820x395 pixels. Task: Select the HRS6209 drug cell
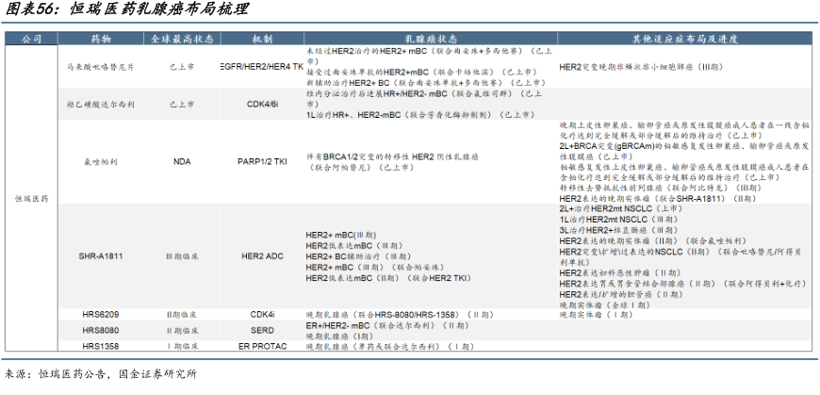101,315
